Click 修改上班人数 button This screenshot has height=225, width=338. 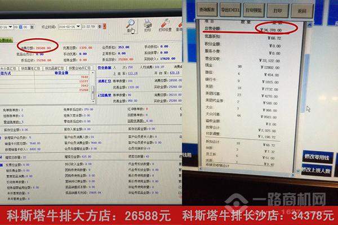pos(316,171)
